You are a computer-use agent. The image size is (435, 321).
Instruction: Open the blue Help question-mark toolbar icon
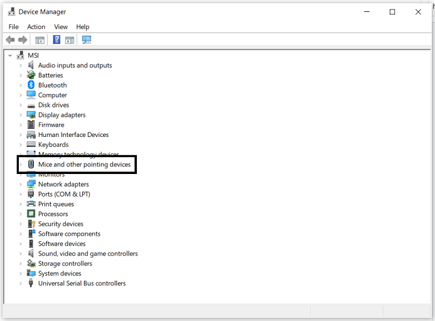(x=56, y=40)
